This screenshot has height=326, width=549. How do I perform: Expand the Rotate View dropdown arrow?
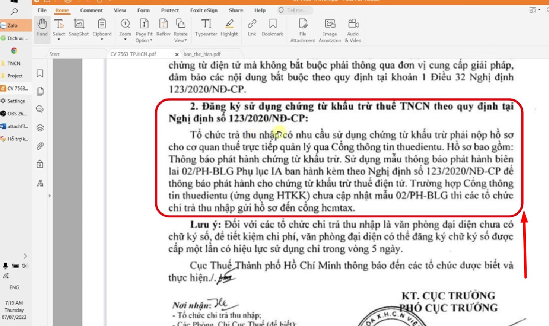pyautogui.click(x=186, y=40)
